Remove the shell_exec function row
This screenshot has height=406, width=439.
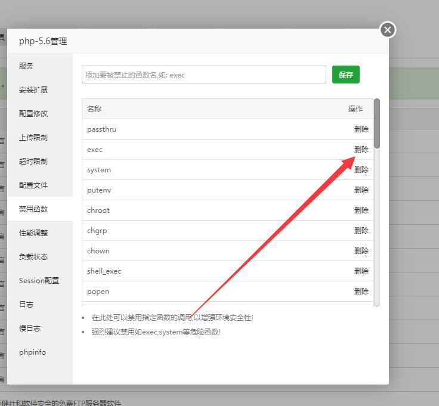pos(361,271)
